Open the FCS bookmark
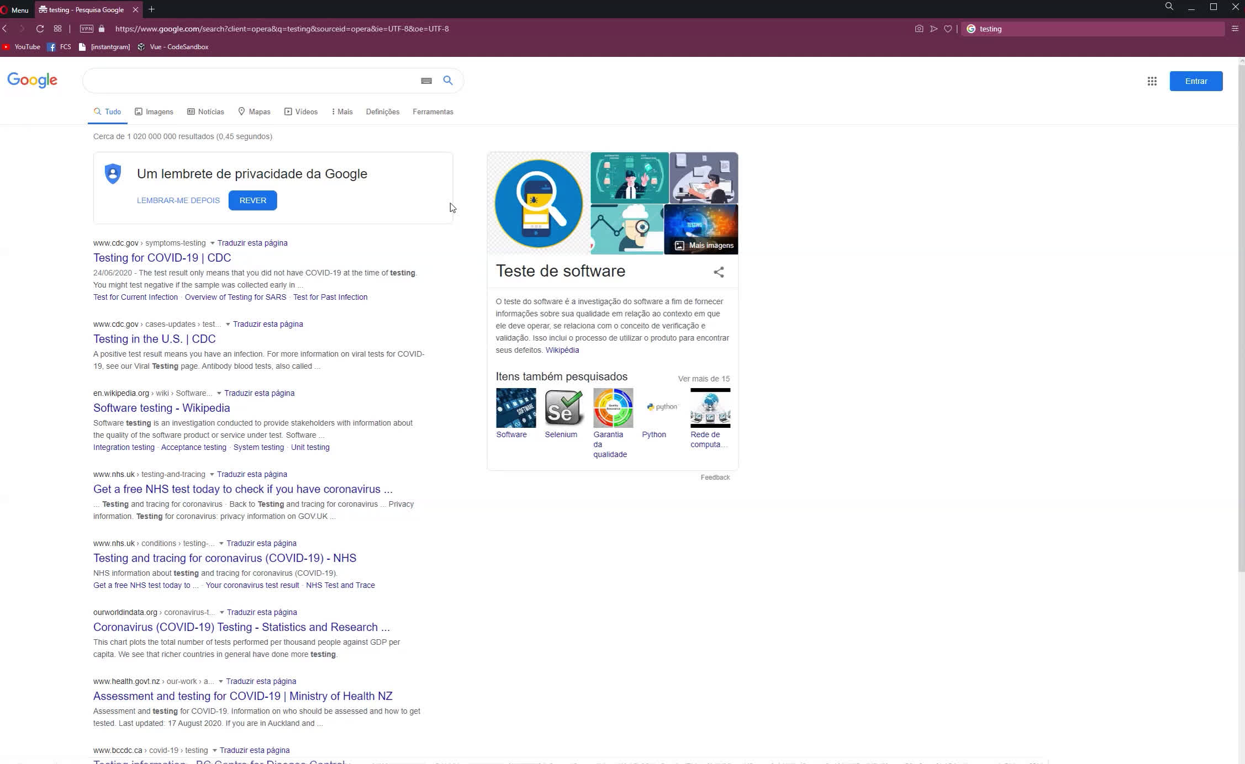1245x764 pixels. (x=60, y=47)
